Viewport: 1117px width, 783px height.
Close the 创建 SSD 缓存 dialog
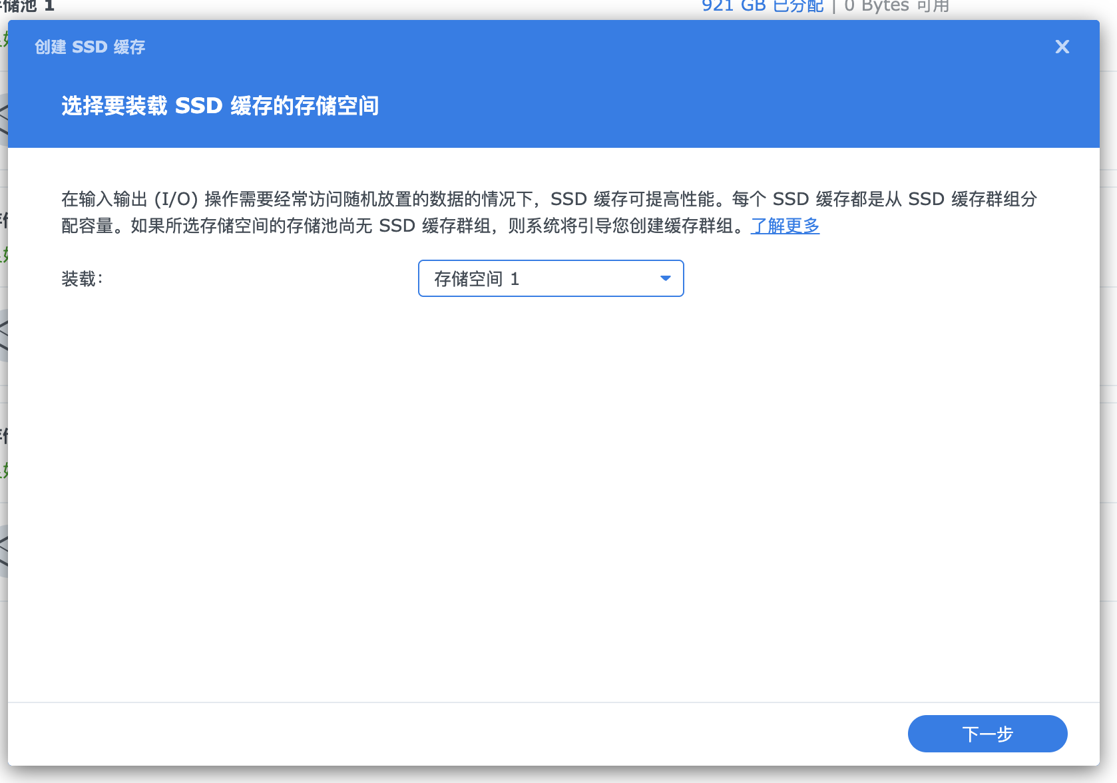pos(1062,47)
